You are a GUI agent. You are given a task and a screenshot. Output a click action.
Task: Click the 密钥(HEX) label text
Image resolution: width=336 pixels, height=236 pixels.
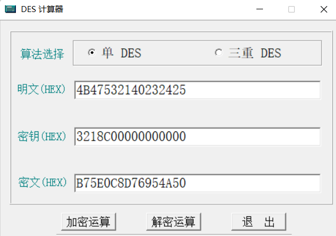[42, 136]
